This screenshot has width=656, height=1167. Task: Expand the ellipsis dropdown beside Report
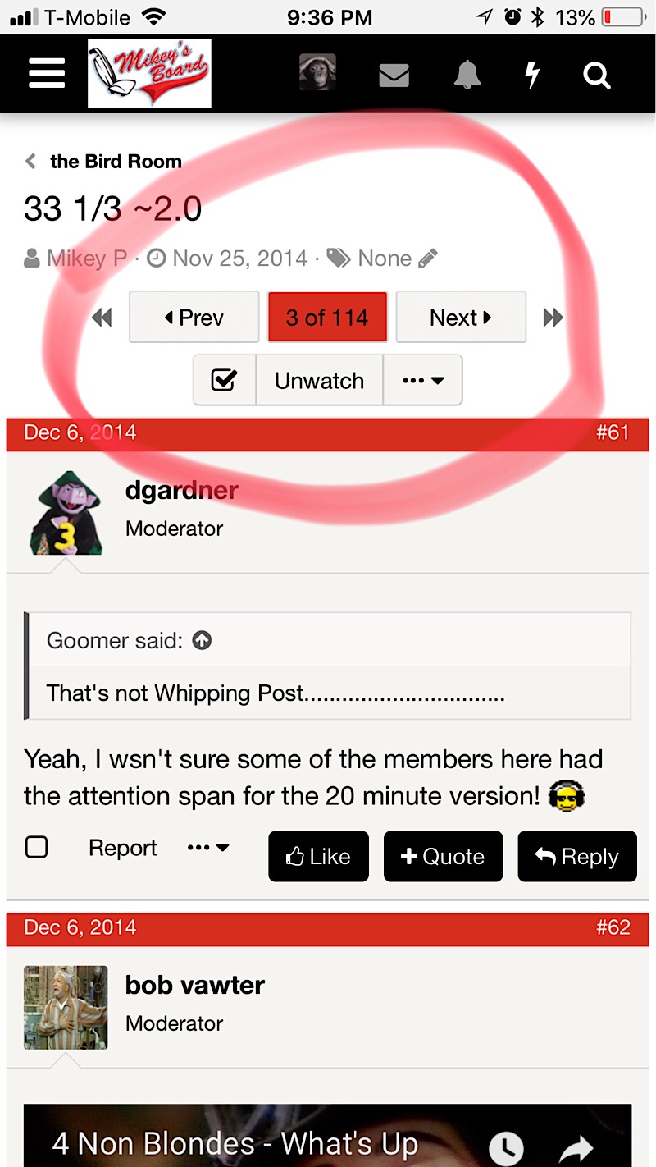(x=208, y=848)
